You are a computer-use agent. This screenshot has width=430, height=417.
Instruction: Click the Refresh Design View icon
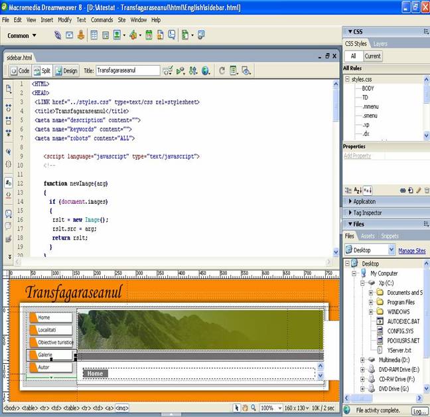(222, 70)
